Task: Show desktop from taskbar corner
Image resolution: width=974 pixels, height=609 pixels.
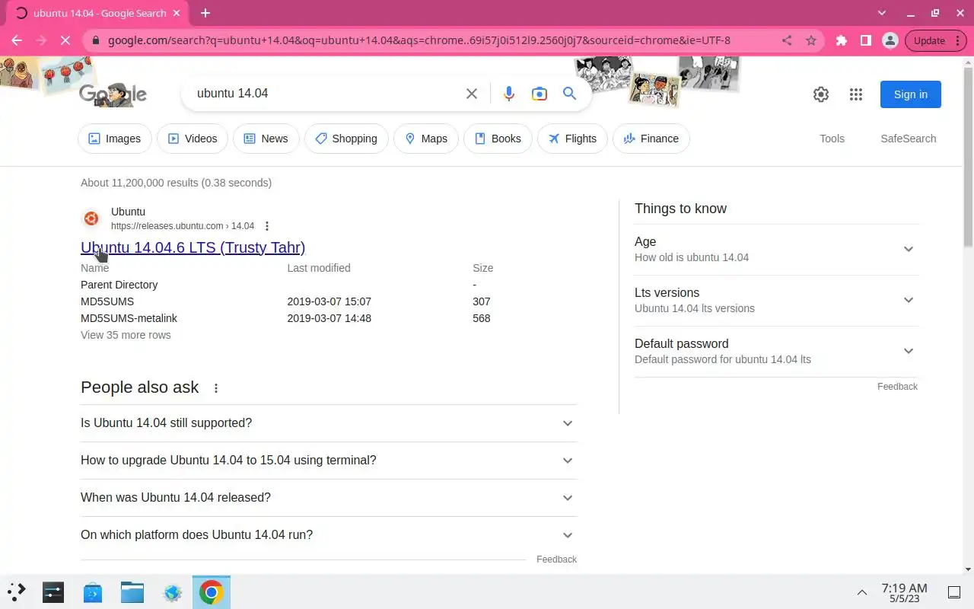Action: (x=954, y=592)
